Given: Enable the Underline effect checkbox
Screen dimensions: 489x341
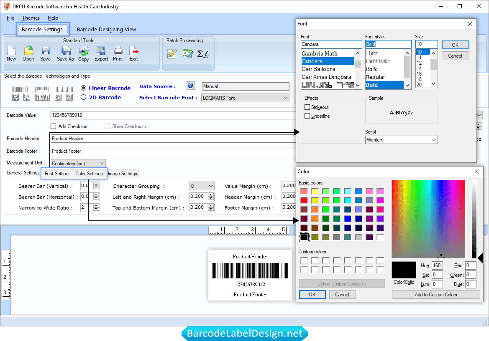Looking at the screenshot, I should click(x=307, y=116).
